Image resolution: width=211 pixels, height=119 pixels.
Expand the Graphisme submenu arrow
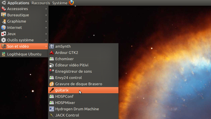[x=46, y=21]
